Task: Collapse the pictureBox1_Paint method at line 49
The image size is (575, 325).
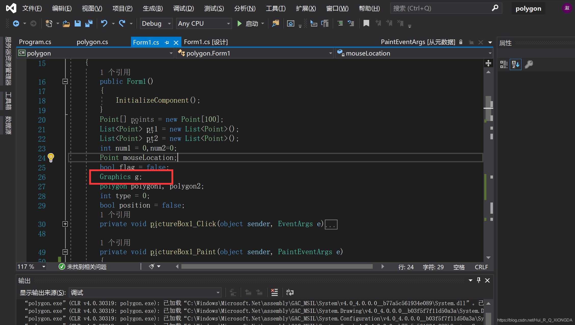Action: tap(65, 252)
